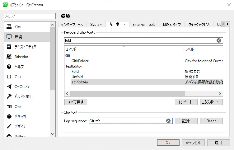Viewport: 234px width, 150px height.
Task: Open the MIME タイプ tab
Action: point(172,25)
